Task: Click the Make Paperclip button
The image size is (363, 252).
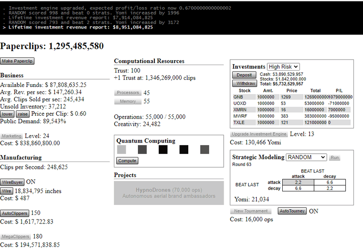Action: click(x=17, y=61)
